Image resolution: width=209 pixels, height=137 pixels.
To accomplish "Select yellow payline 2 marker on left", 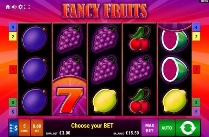I will tap(13, 36).
